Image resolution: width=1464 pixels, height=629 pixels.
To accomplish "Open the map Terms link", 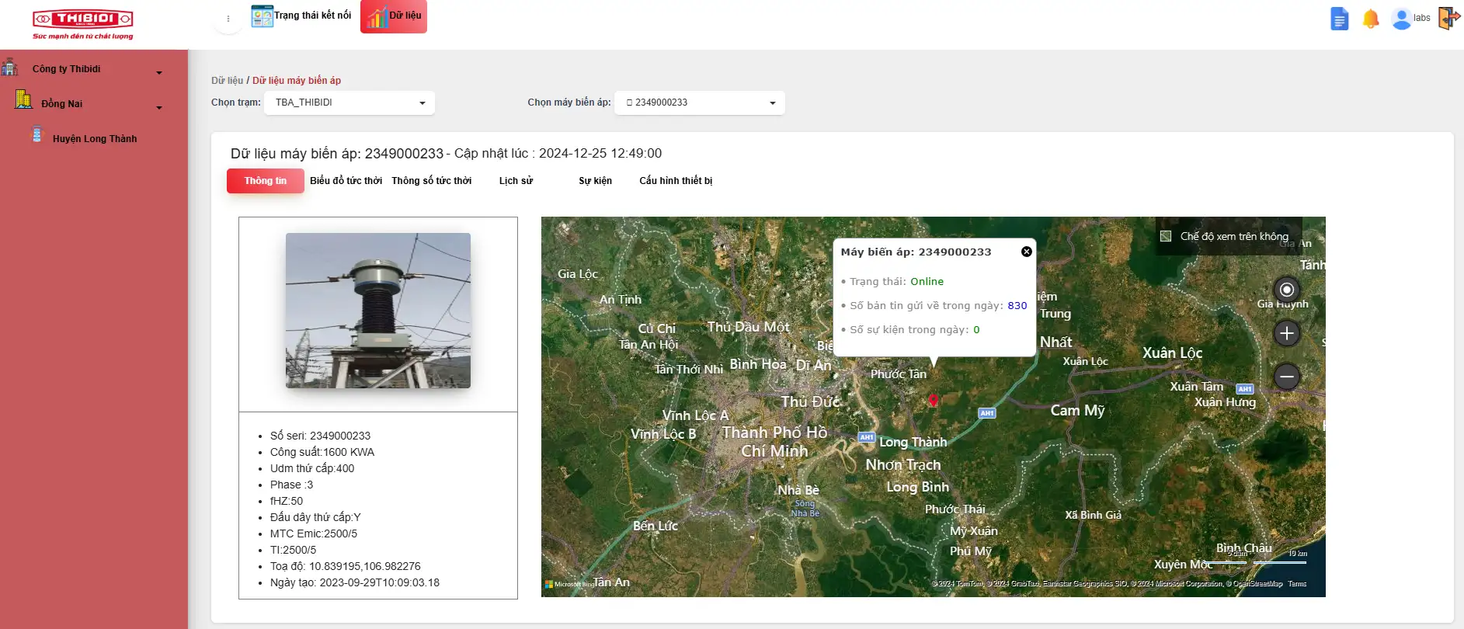I will 1297,584.
